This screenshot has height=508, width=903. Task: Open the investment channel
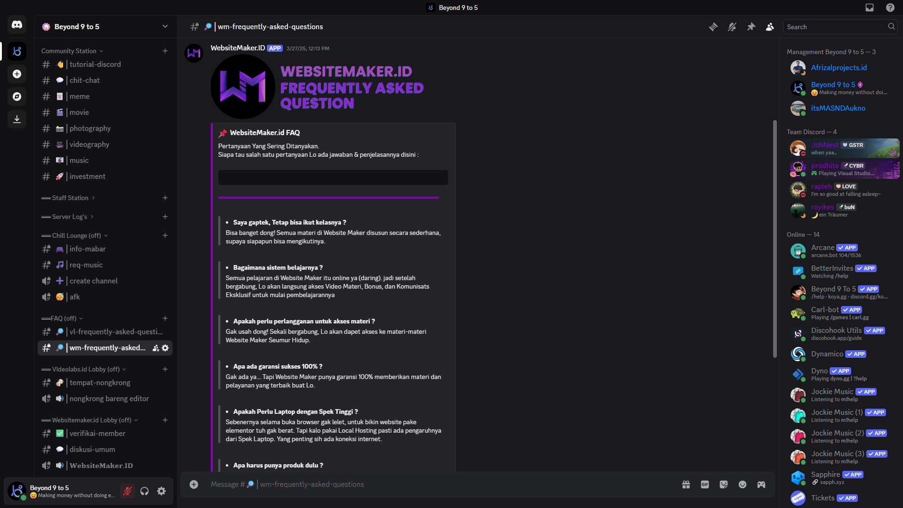click(x=105, y=177)
